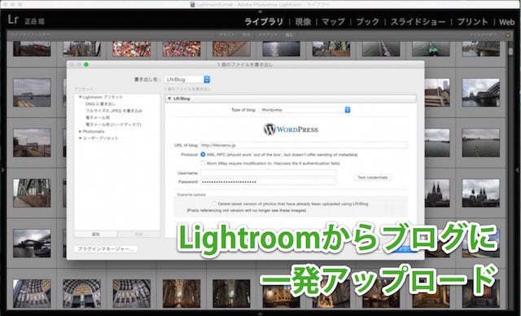Open the Type of blog dropdown
This screenshot has width=521, height=316.
304,110
